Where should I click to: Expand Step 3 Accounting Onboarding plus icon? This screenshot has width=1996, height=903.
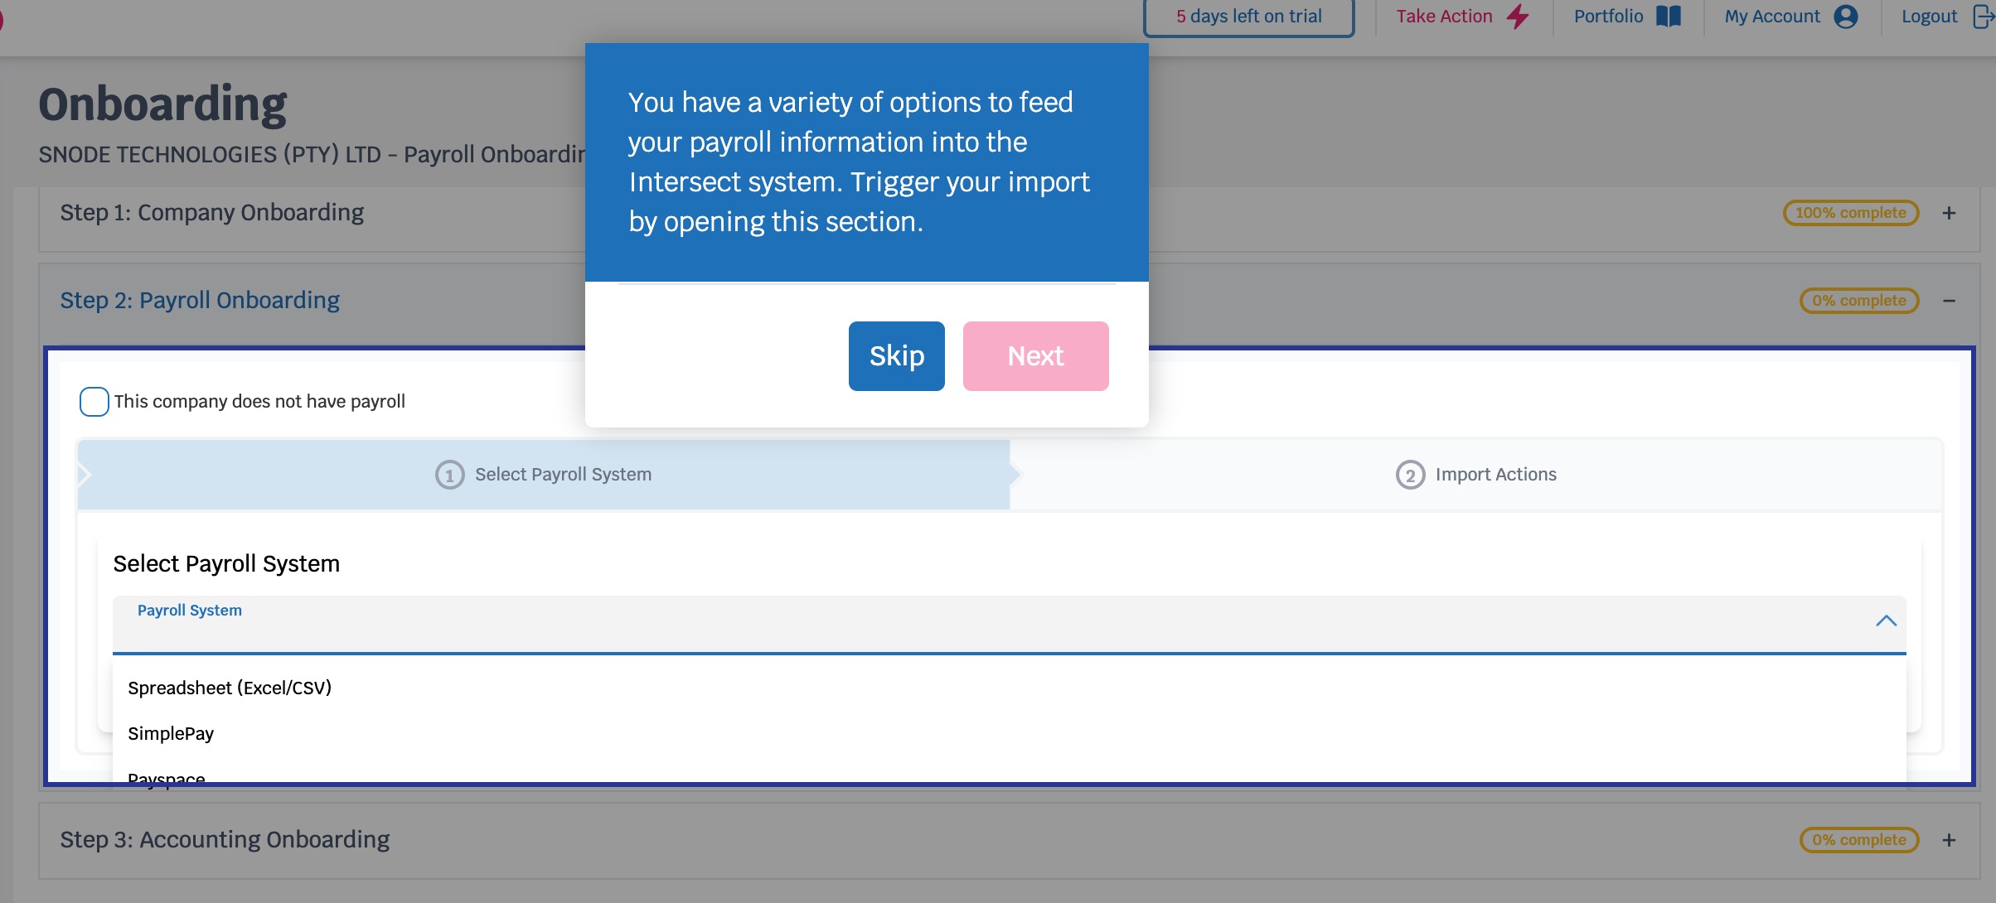(x=1949, y=840)
